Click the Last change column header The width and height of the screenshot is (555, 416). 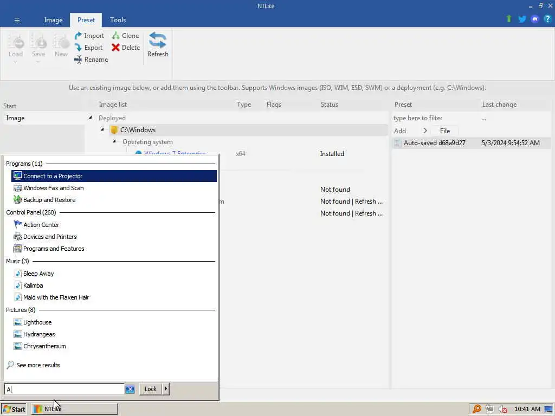pyautogui.click(x=499, y=105)
